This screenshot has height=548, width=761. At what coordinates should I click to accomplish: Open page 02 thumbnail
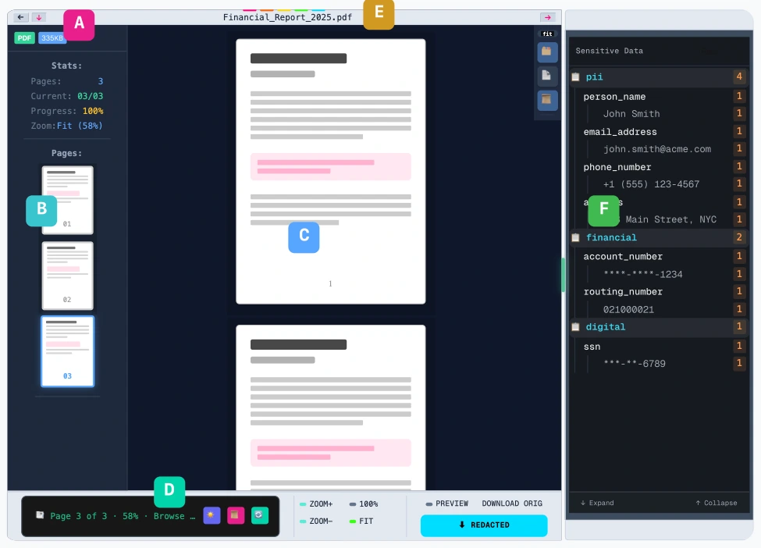click(67, 276)
